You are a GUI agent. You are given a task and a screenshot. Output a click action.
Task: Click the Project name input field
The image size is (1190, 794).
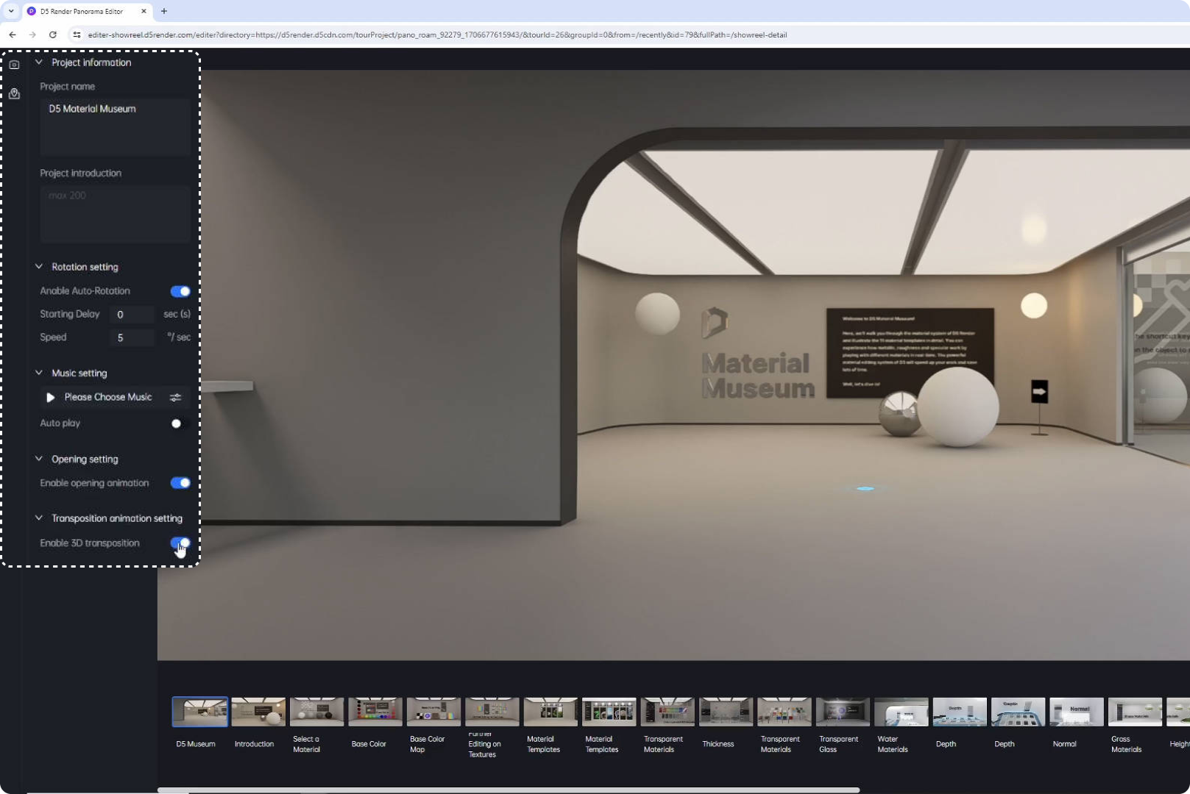(x=114, y=126)
